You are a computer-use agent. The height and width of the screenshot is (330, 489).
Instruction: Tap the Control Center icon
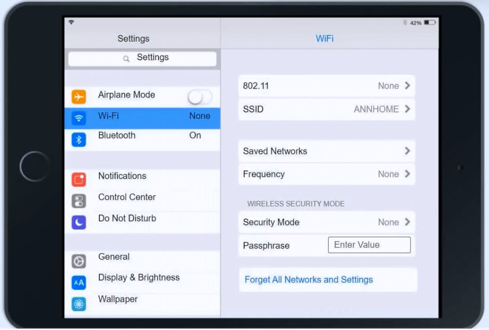click(78, 200)
